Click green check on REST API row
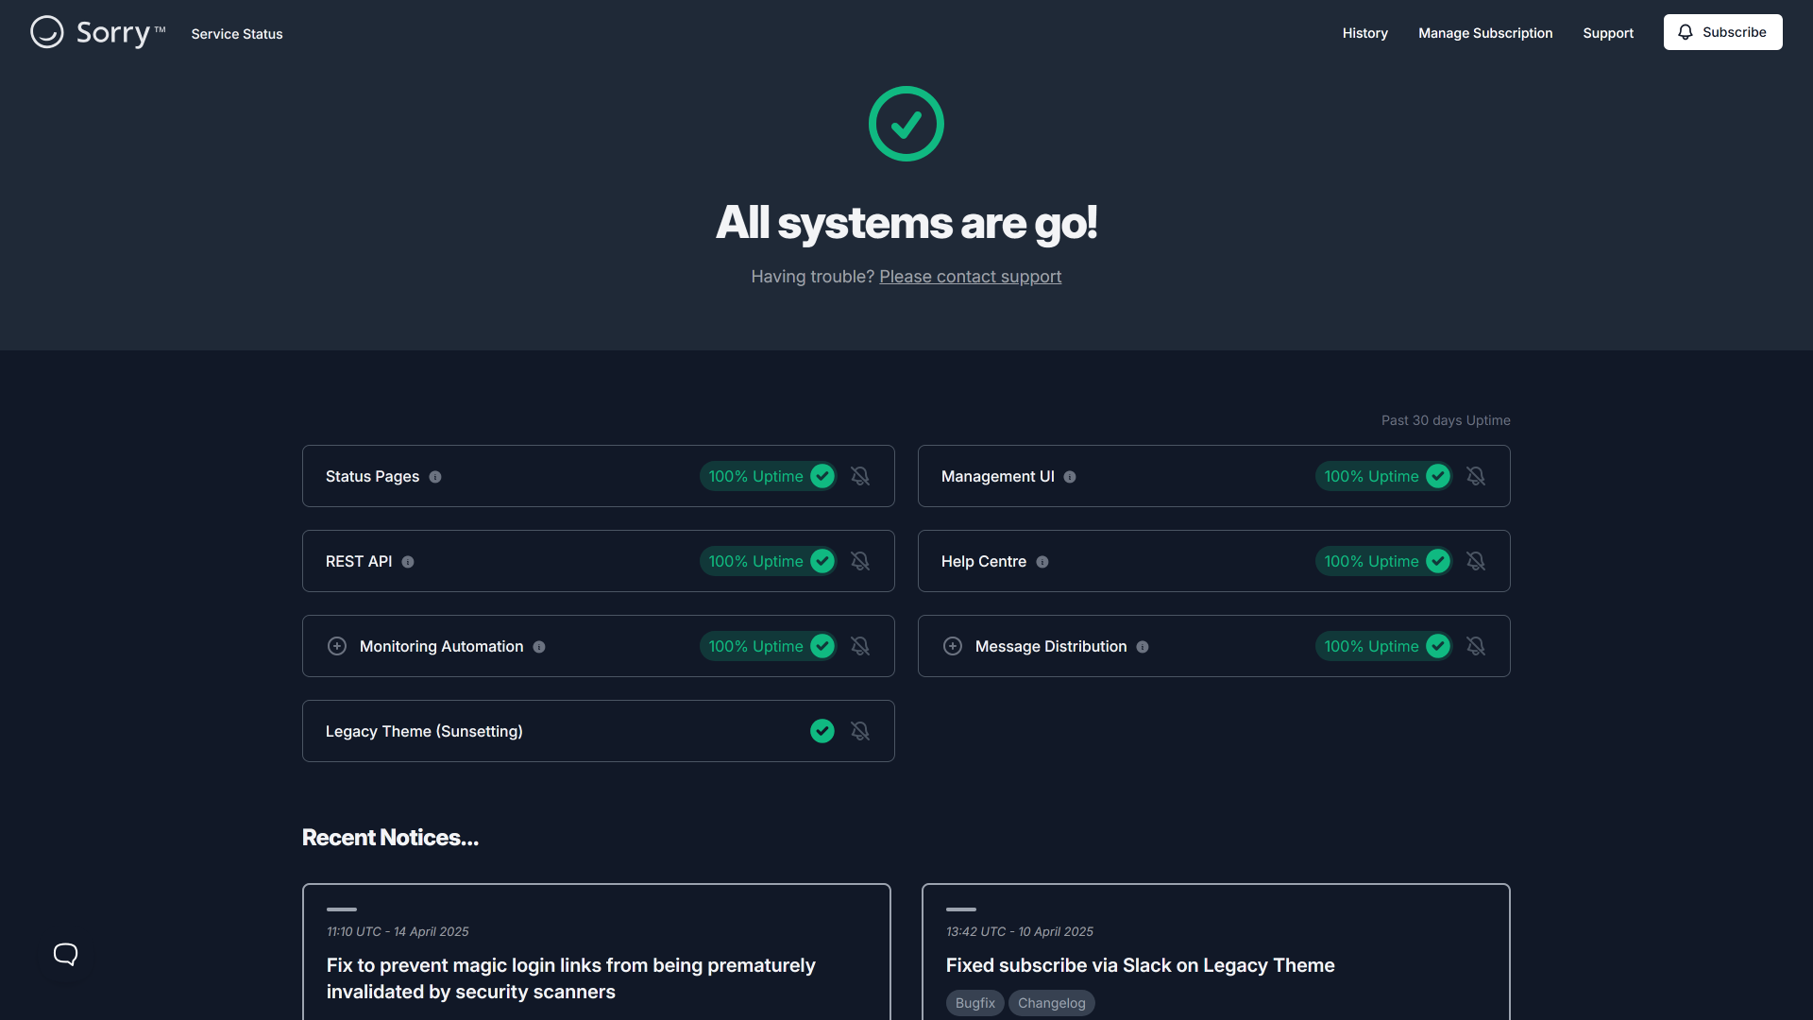This screenshot has height=1020, width=1813. coord(822,561)
